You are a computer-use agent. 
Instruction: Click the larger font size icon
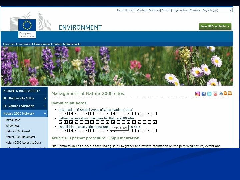[x=230, y=93]
